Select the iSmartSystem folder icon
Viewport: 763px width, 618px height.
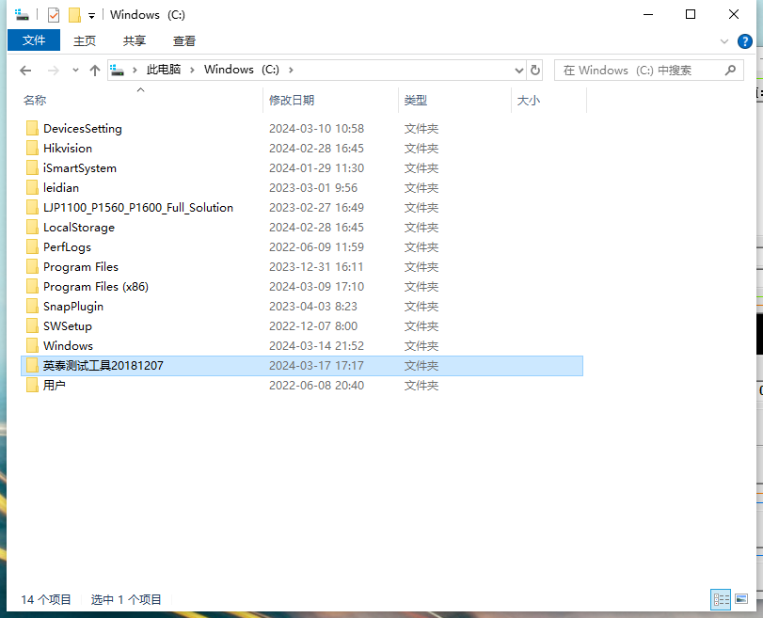(32, 167)
